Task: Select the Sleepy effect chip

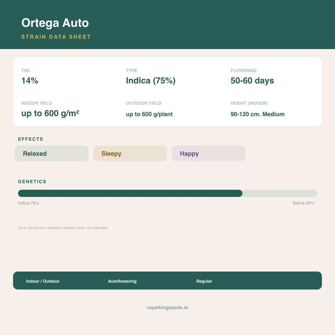Action: tap(130, 153)
